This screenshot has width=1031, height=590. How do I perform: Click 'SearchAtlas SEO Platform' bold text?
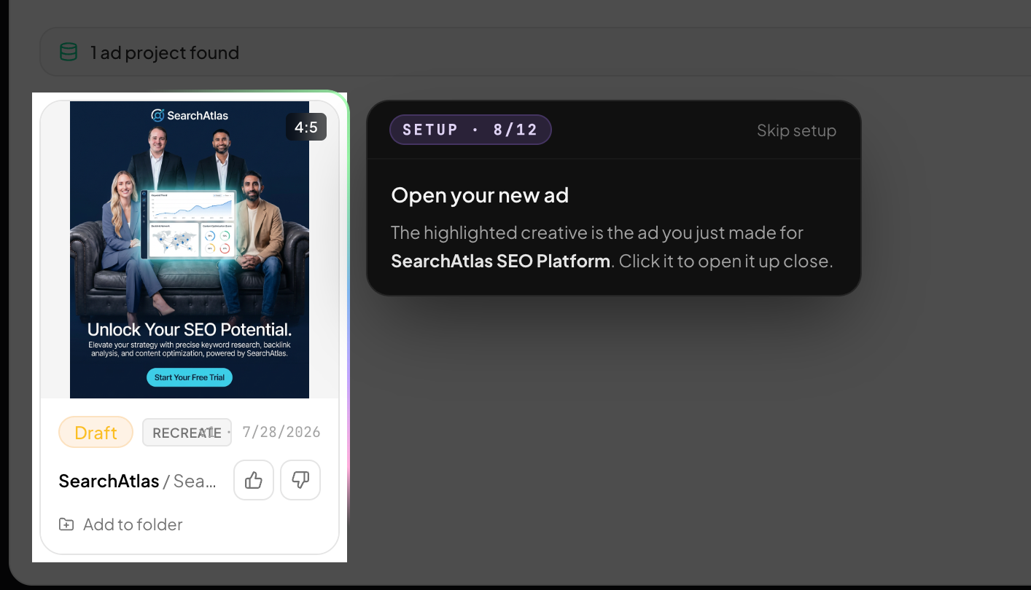click(500, 261)
